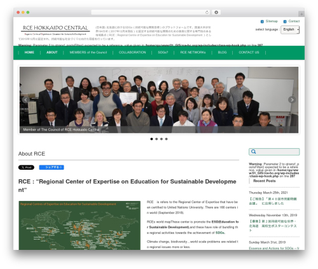Image resolution: width=318 pixels, height=269 pixels.
Task: Click the council group photo slide
Action: [x=159, y=100]
